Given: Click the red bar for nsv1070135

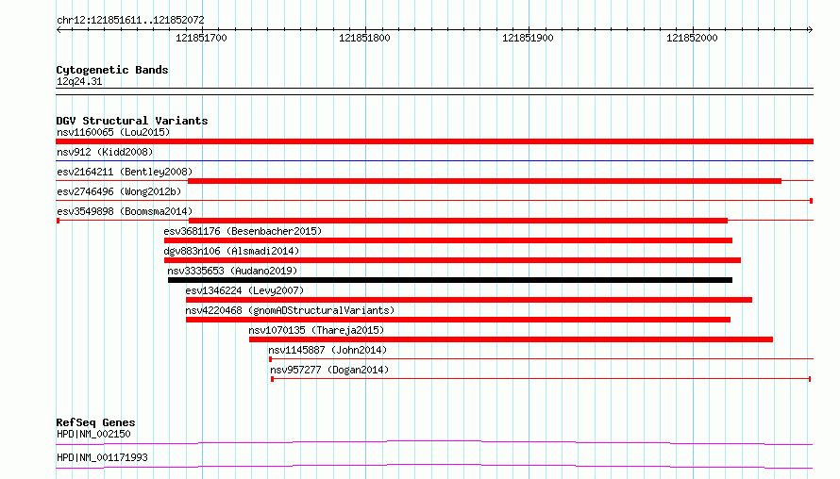Looking at the screenshot, I should pyautogui.click(x=511, y=339).
